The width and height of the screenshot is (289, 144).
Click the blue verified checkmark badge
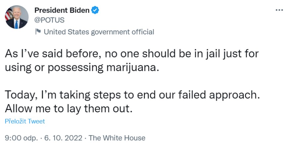95,10
